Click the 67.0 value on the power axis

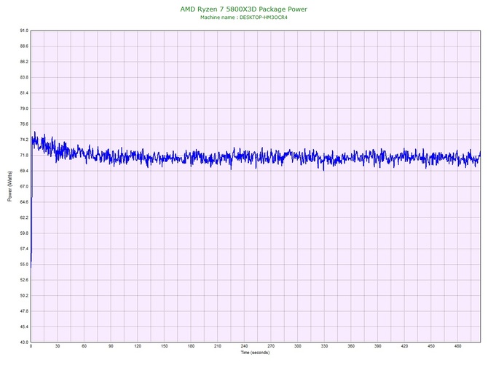pos(24,186)
